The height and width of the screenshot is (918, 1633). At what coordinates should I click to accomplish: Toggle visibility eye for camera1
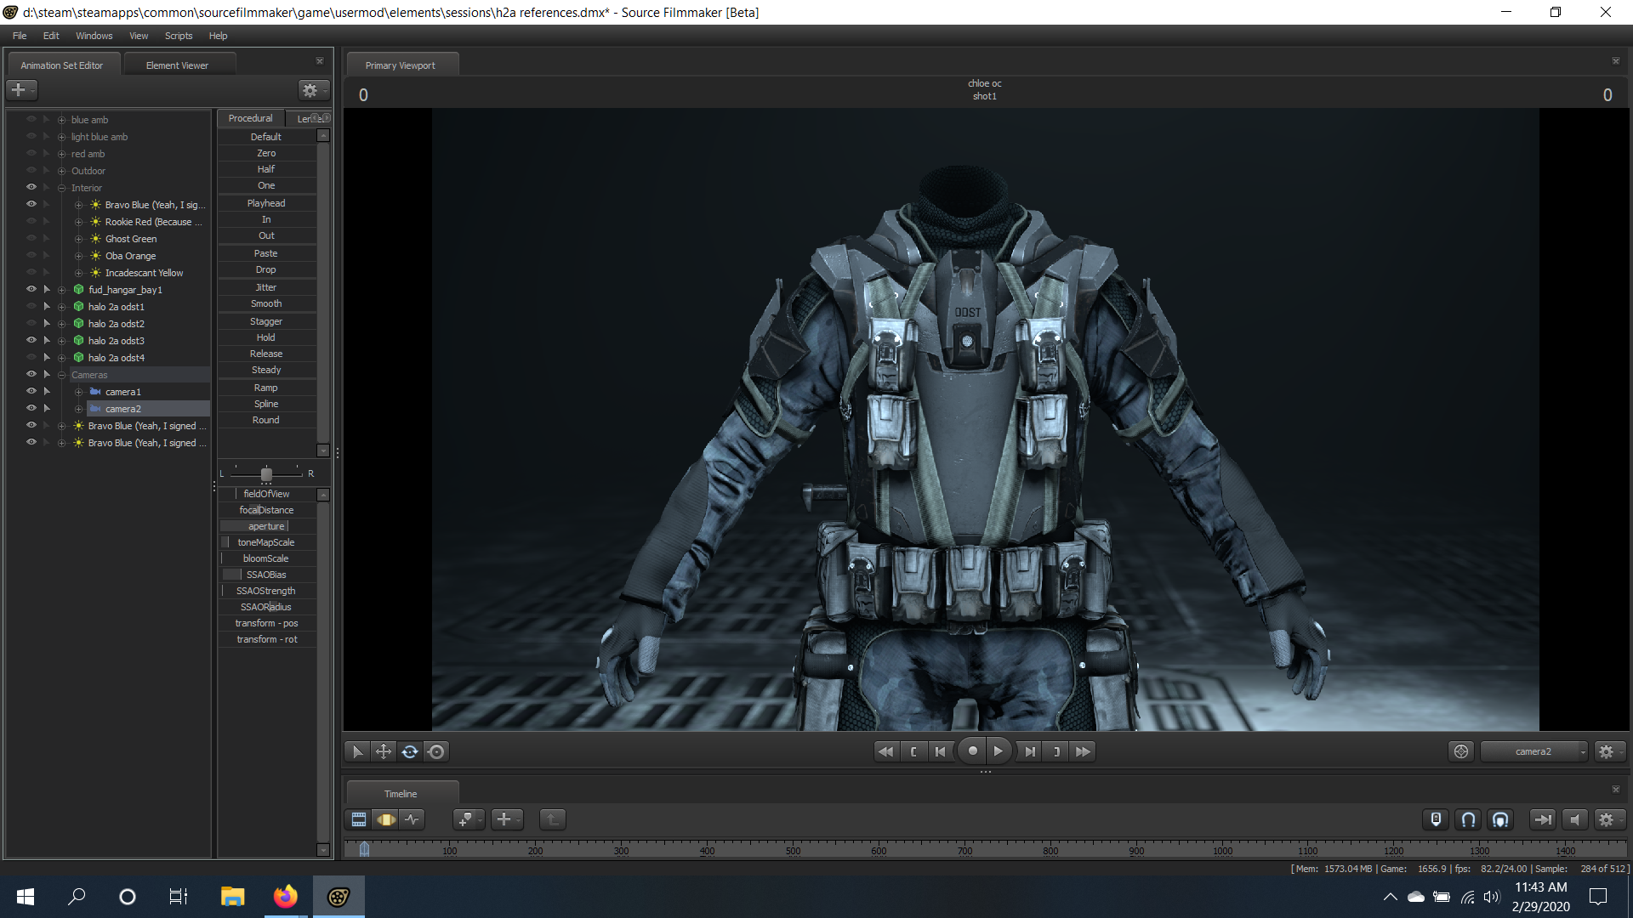coord(31,391)
